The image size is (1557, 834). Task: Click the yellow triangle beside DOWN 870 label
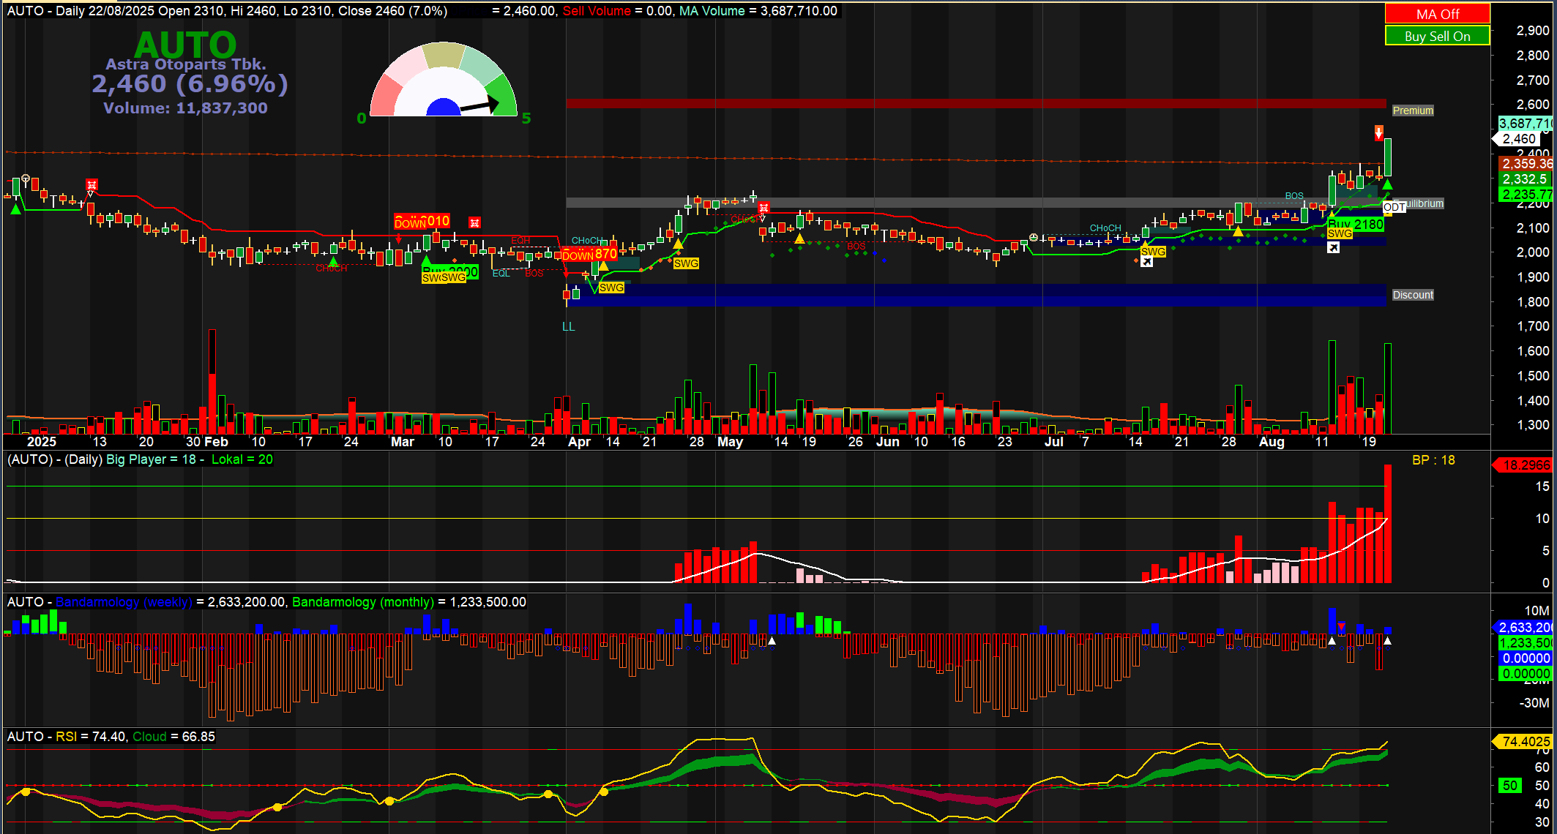[604, 266]
